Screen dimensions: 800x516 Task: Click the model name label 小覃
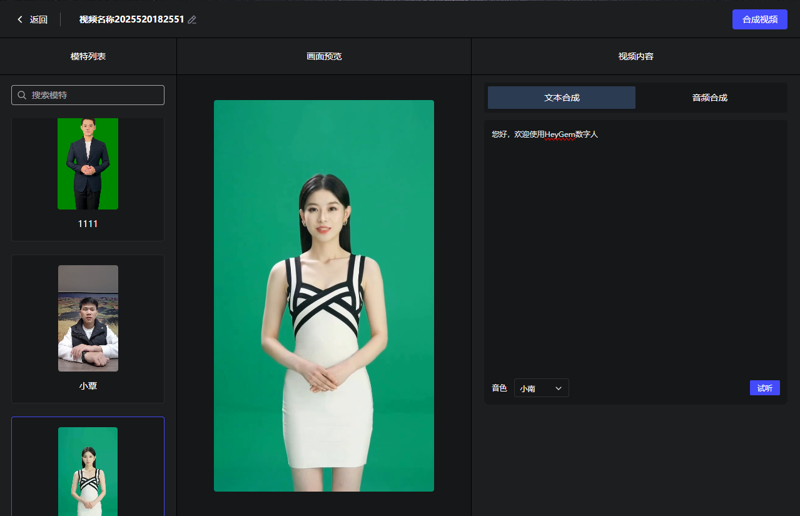[88, 386]
